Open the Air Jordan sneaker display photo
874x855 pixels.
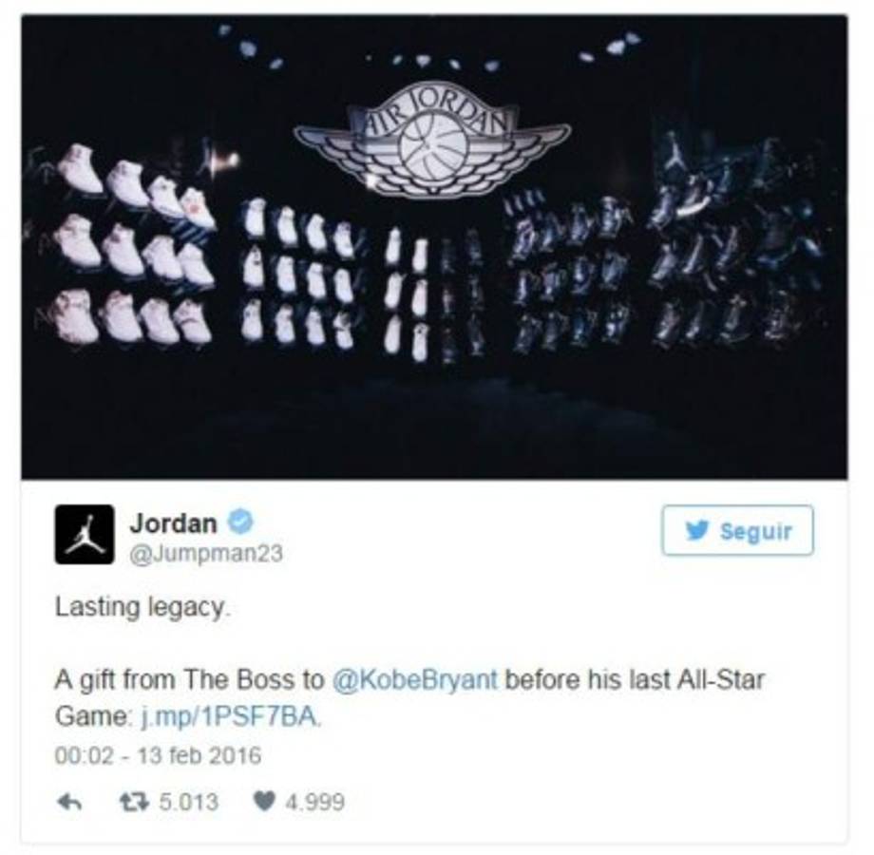tap(434, 247)
